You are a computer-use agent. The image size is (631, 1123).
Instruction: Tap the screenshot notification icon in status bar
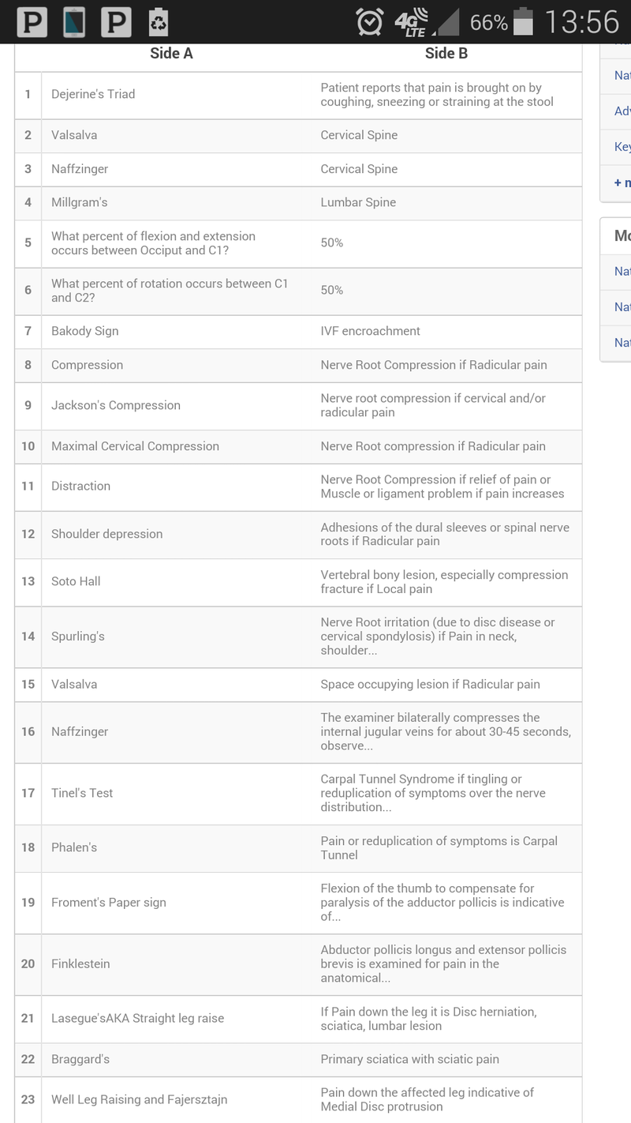tap(74, 22)
